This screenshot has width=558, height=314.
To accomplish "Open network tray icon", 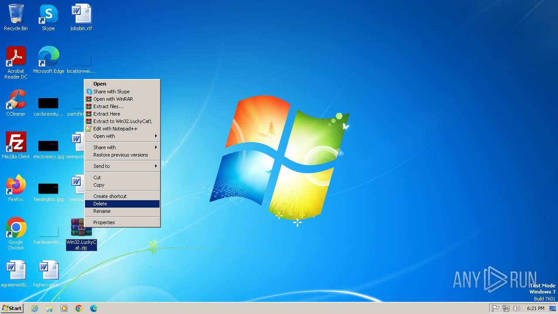I will click(506, 308).
